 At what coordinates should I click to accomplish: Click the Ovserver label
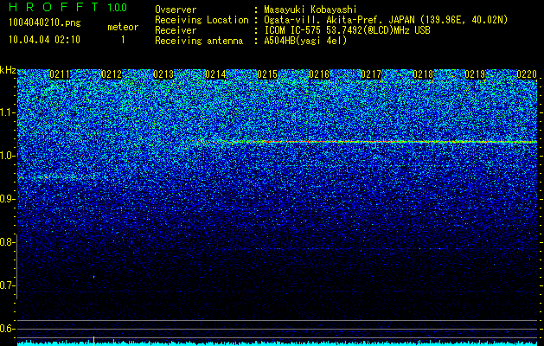[x=176, y=10]
